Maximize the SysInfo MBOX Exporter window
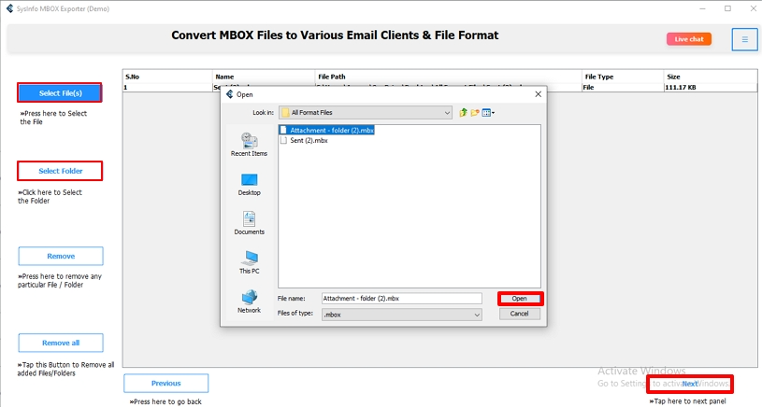 coord(727,8)
